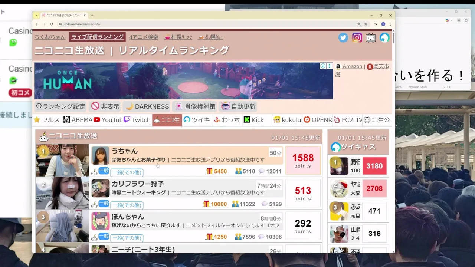Click gift points 10000 for カリフラワー狩子
Image resolution: width=475 pixels, height=267 pixels.
[x=214, y=204]
